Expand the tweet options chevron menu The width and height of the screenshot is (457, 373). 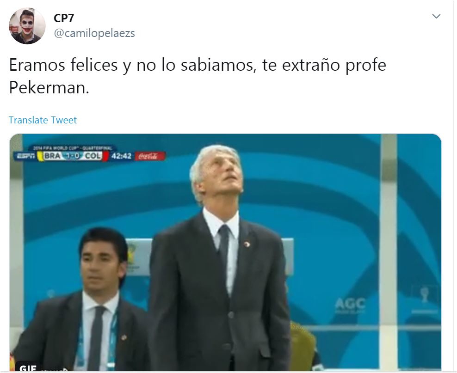tap(436, 16)
